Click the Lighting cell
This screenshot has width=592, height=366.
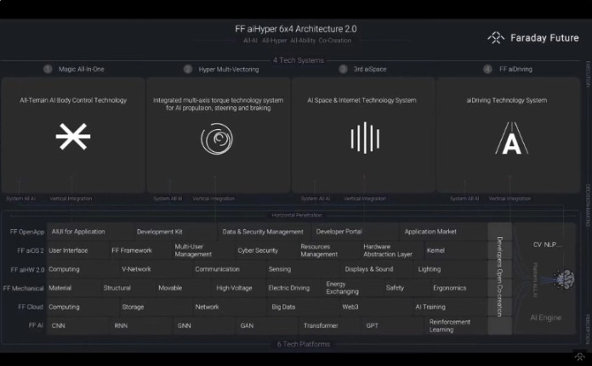click(x=451, y=269)
